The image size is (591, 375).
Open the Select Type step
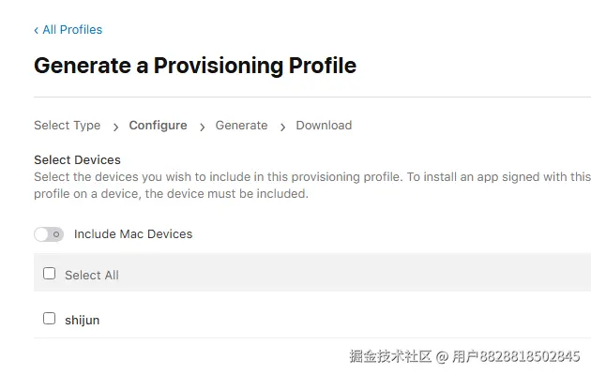[68, 126]
